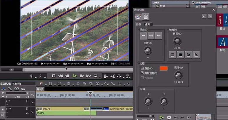The image size is (228, 120).
Task: Open the orange border color swatch
Action: point(164,68)
